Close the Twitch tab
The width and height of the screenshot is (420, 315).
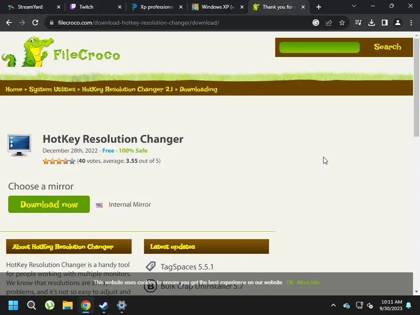click(x=120, y=7)
